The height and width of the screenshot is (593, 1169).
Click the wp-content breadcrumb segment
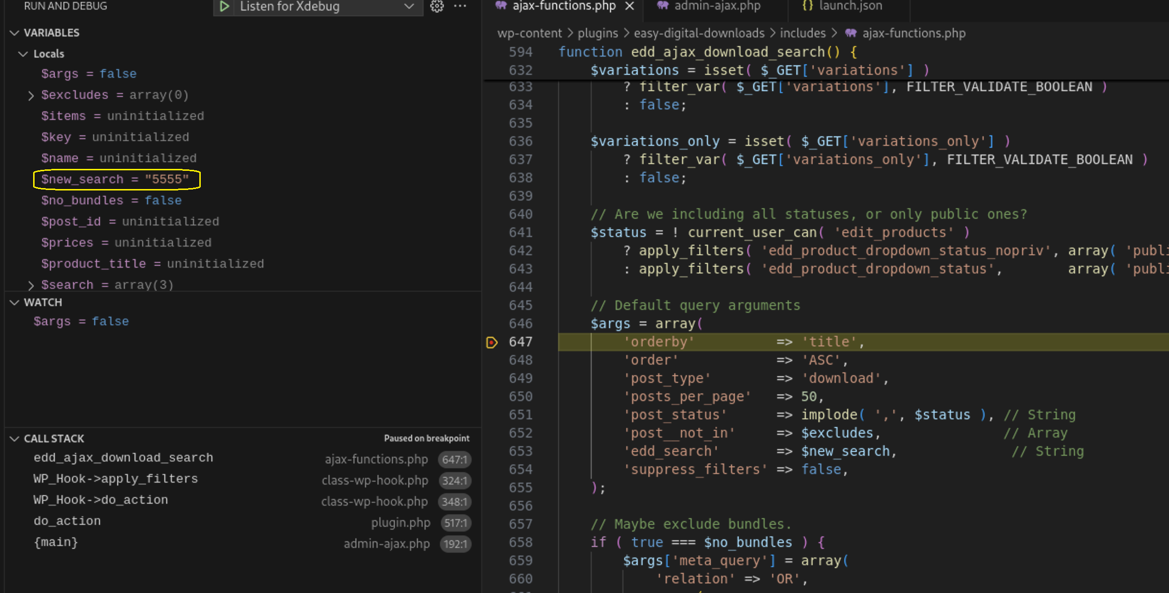(529, 33)
